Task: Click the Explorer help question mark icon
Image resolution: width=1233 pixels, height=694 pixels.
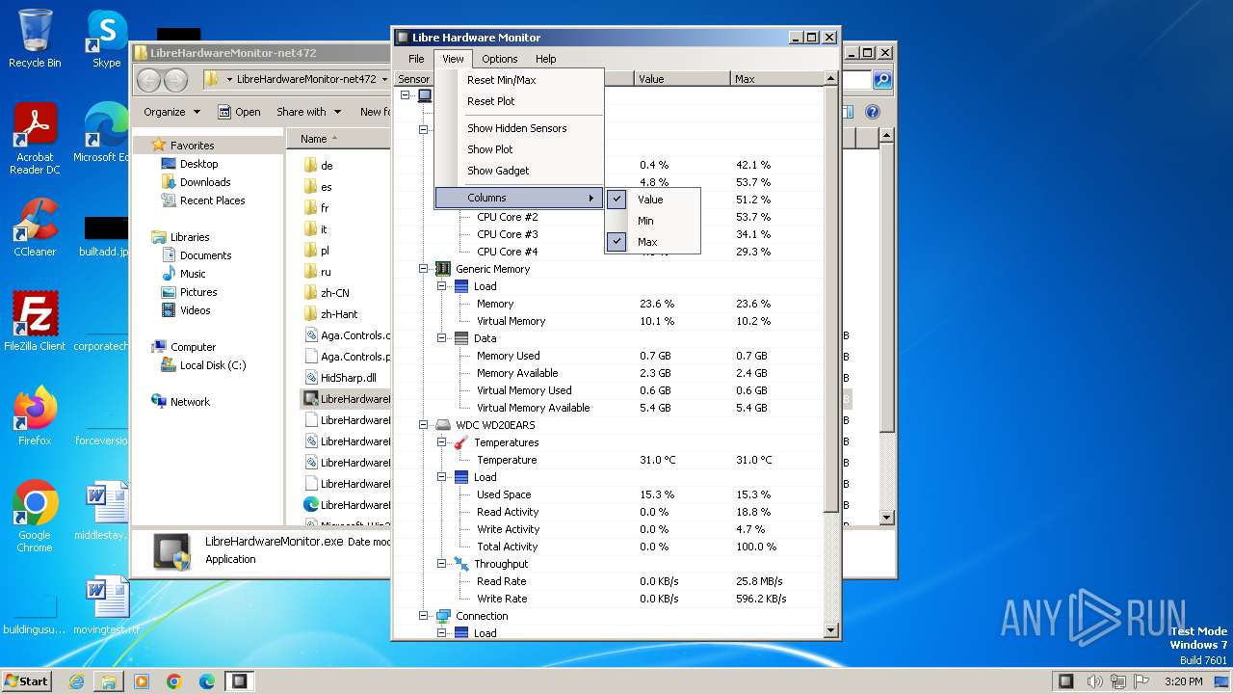Action: (873, 112)
